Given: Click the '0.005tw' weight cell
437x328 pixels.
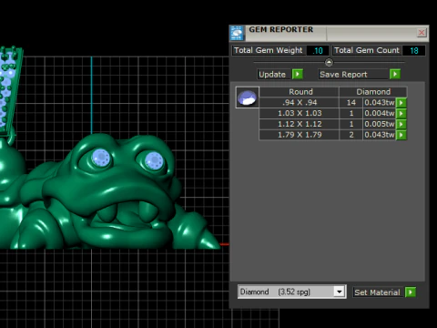Looking at the screenshot, I should (x=380, y=124).
